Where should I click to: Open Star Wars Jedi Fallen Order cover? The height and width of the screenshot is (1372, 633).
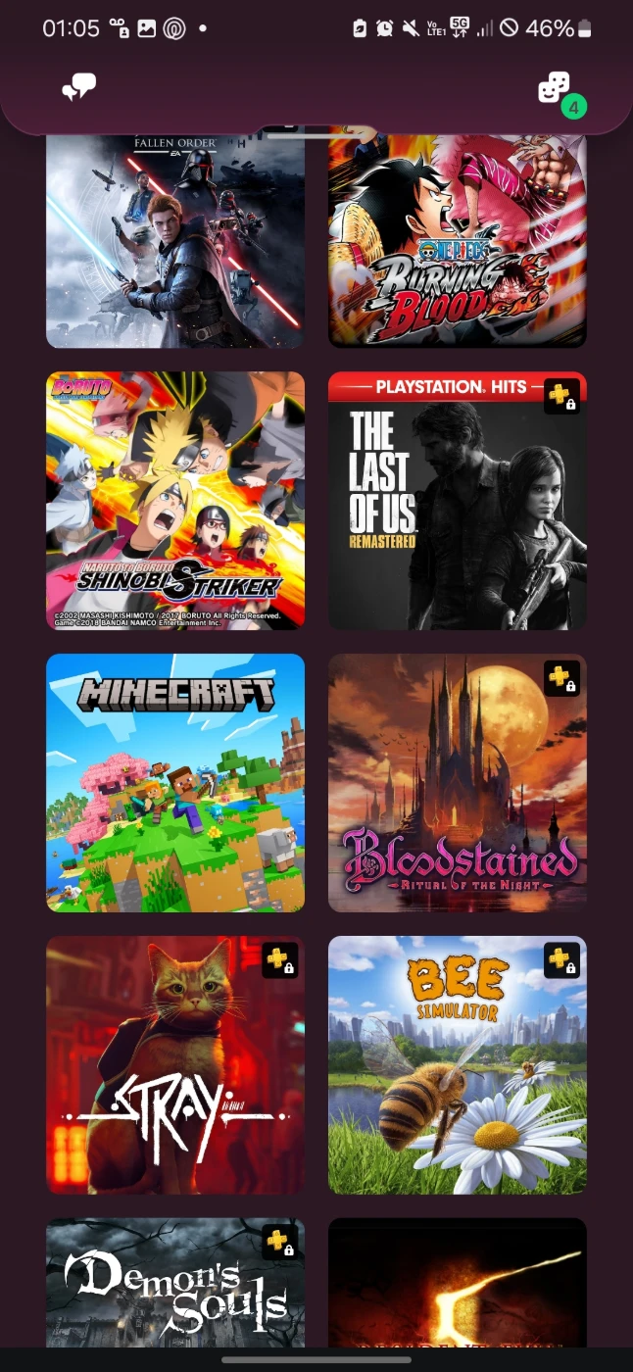point(175,242)
